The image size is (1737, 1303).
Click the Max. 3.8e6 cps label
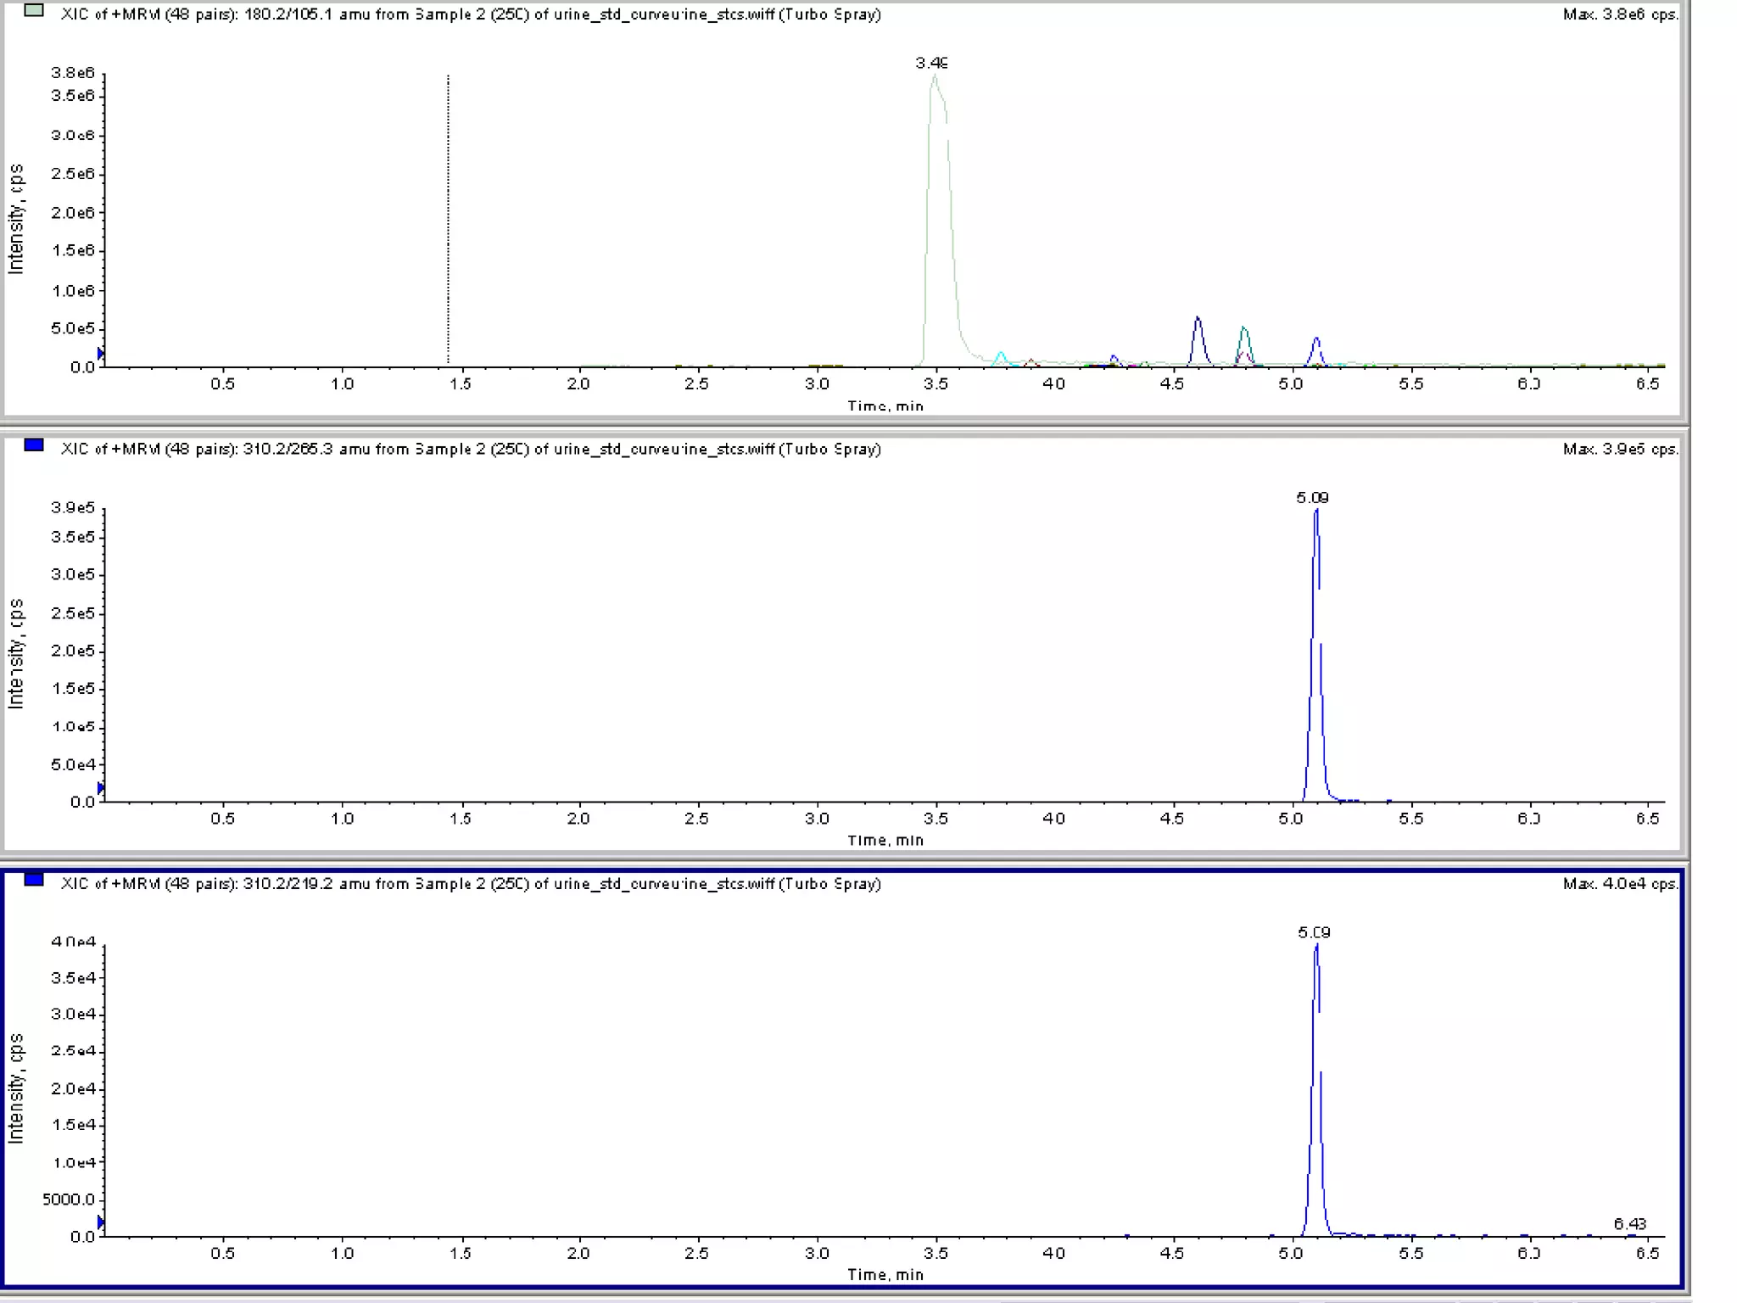[1620, 14]
